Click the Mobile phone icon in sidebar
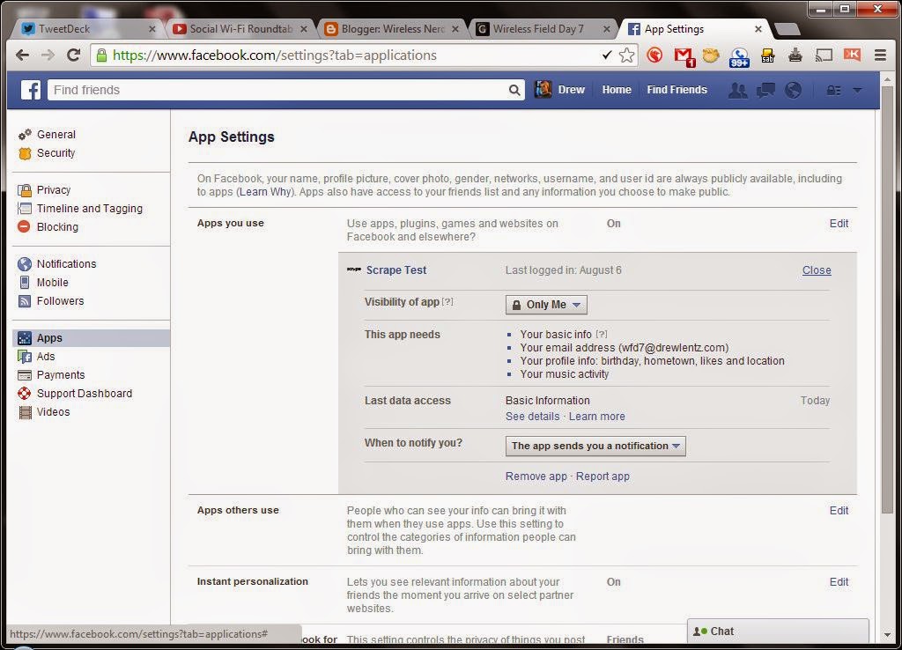 click(24, 283)
